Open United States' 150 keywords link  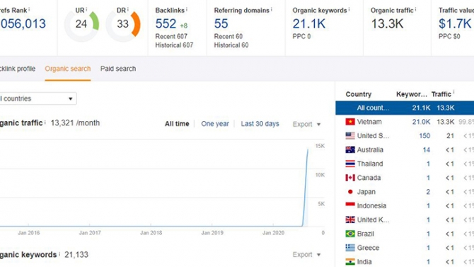tap(424, 135)
